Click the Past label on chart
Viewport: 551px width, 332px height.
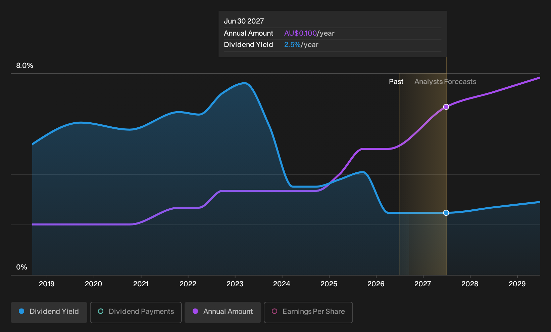click(x=396, y=82)
